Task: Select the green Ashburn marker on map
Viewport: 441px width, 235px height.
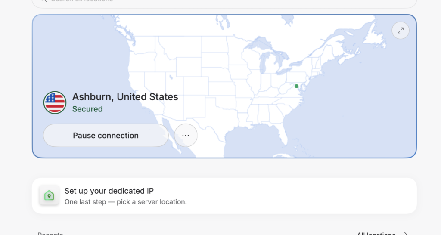Action: tap(296, 86)
